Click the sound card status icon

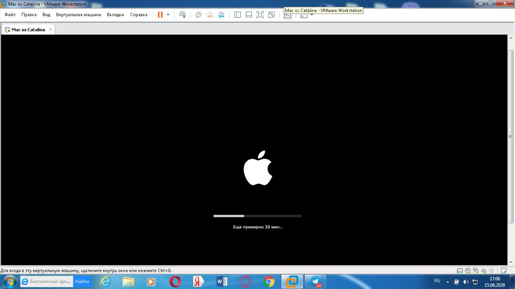coord(483,271)
